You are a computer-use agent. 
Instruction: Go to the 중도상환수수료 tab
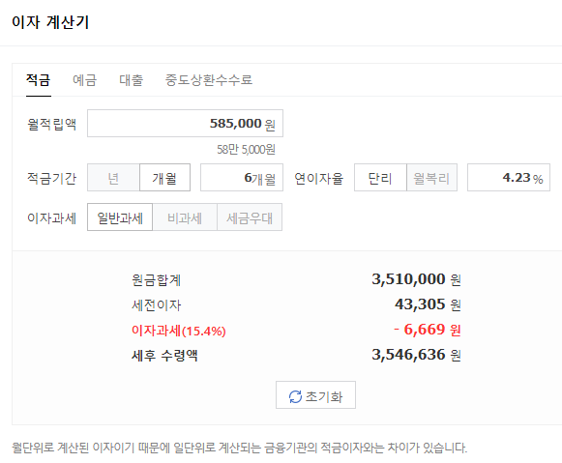209,79
